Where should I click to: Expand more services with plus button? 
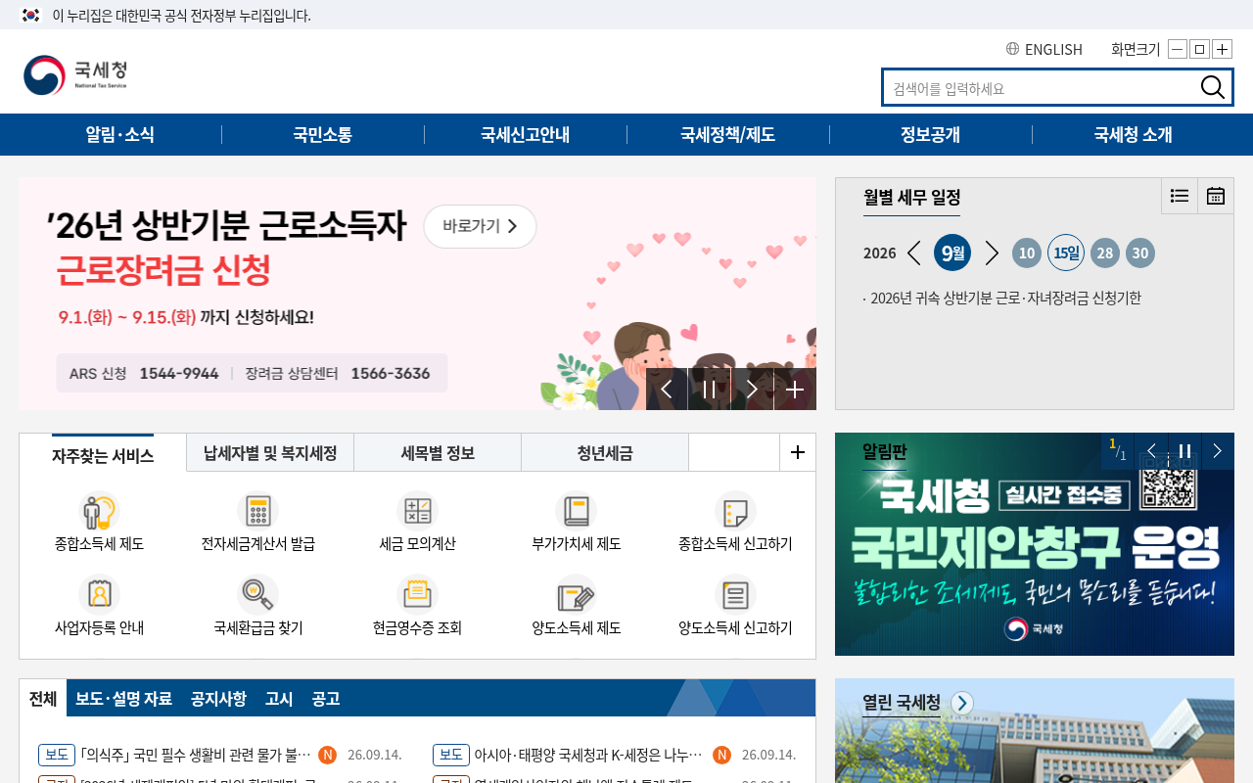pyautogui.click(x=798, y=452)
